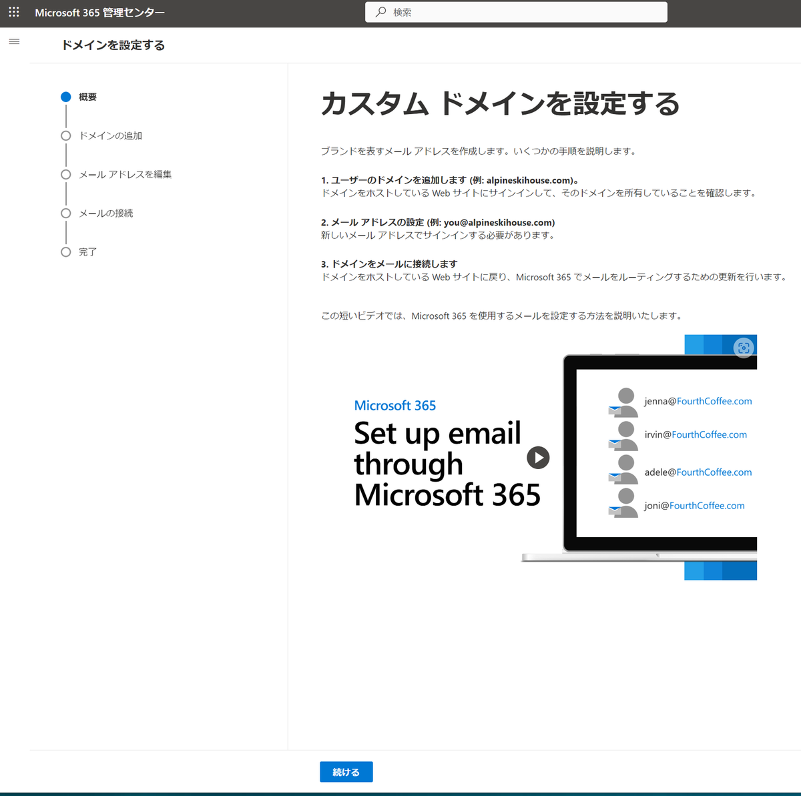Select the 概要 step
The width and height of the screenshot is (801, 796).
pyautogui.click(x=79, y=97)
